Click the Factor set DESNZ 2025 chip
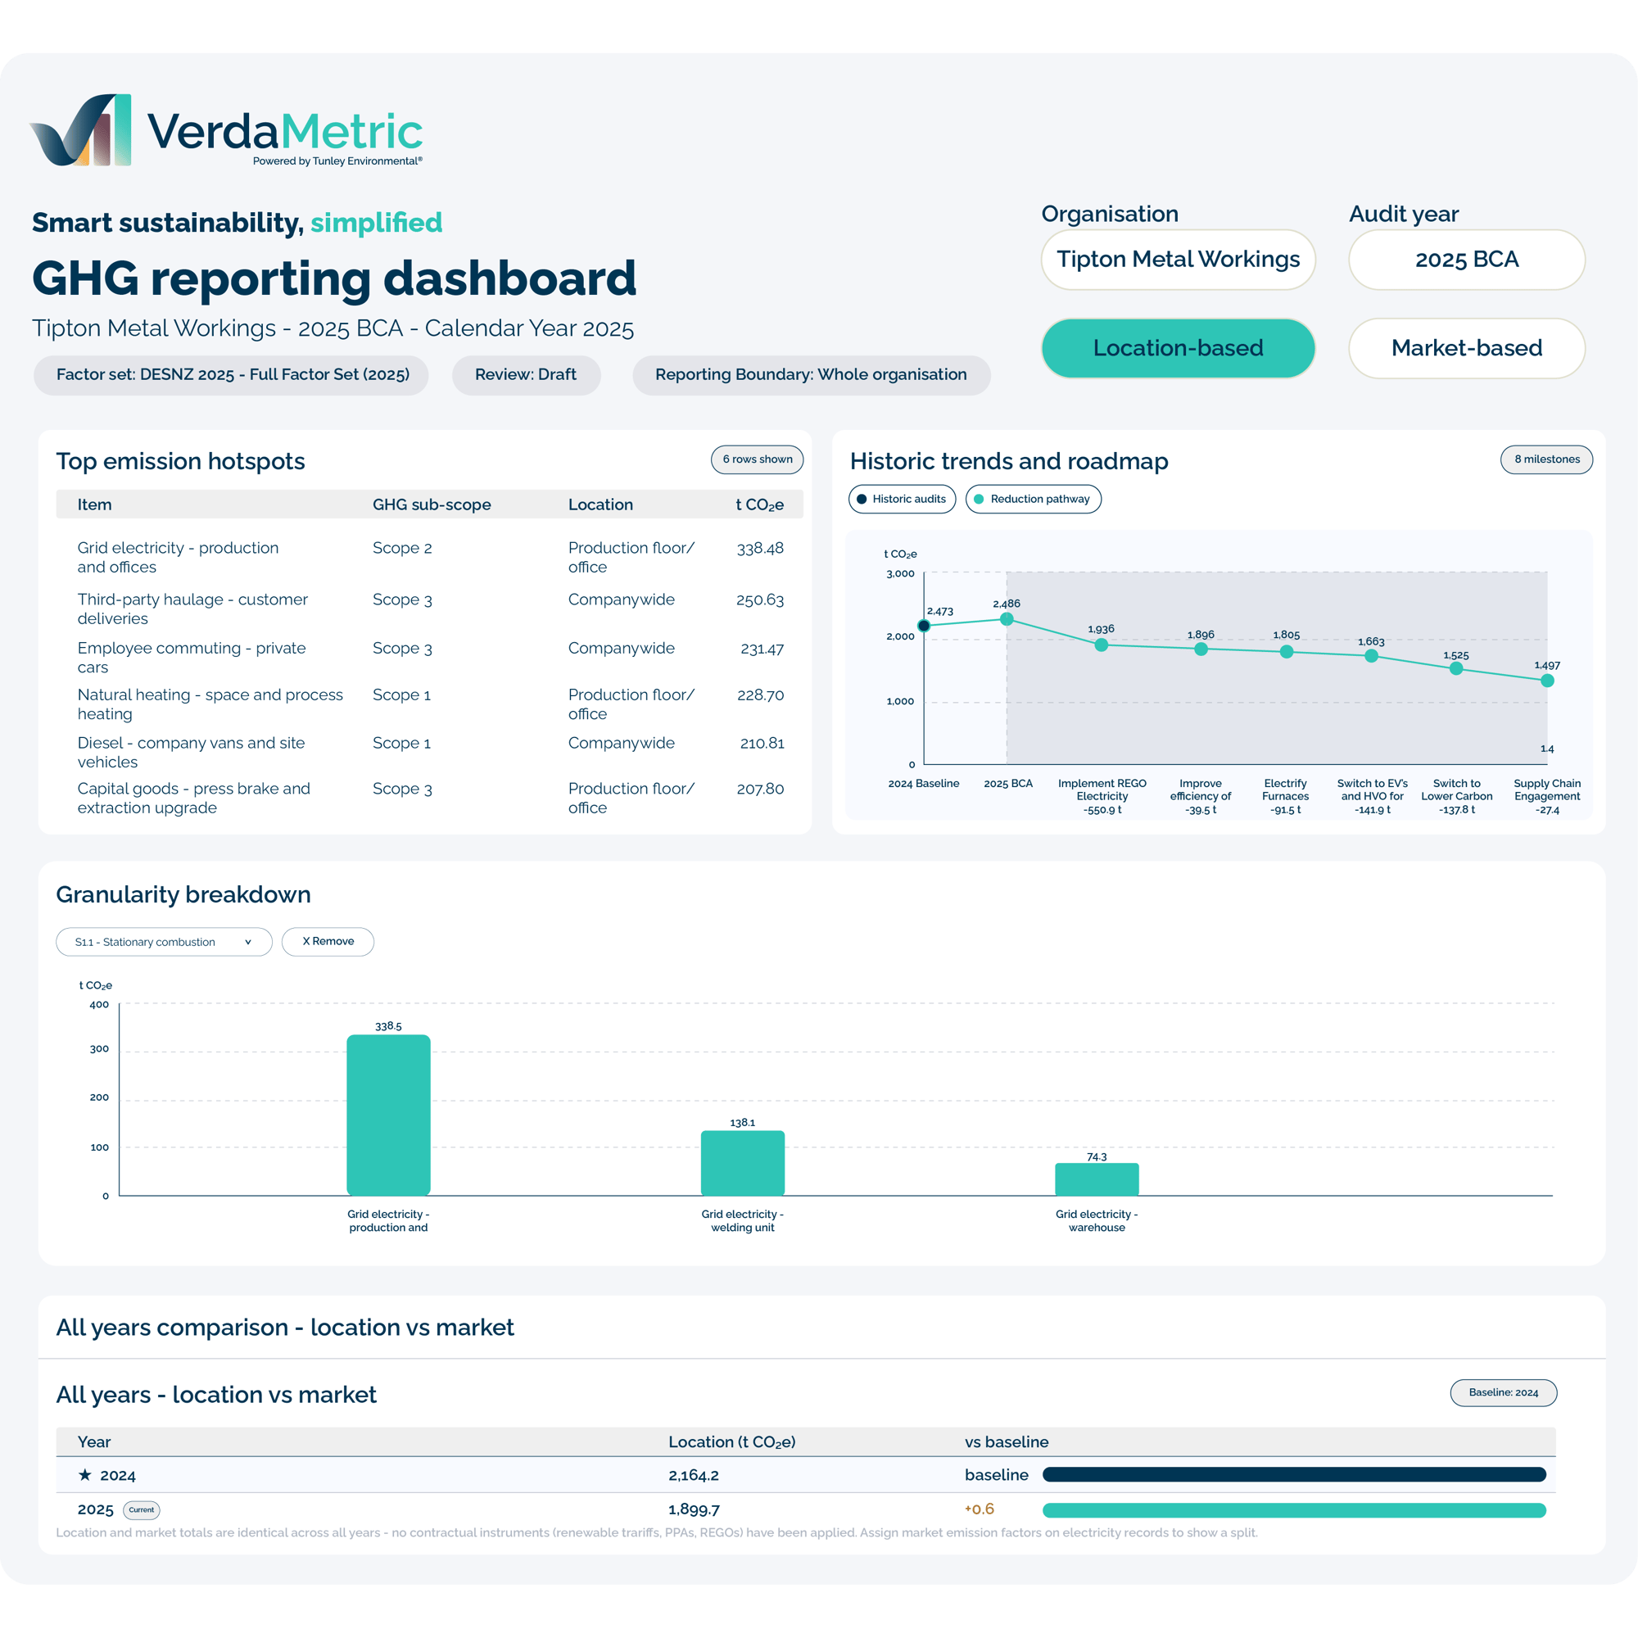Screen dimensions: 1638x1638 pyautogui.click(x=232, y=375)
